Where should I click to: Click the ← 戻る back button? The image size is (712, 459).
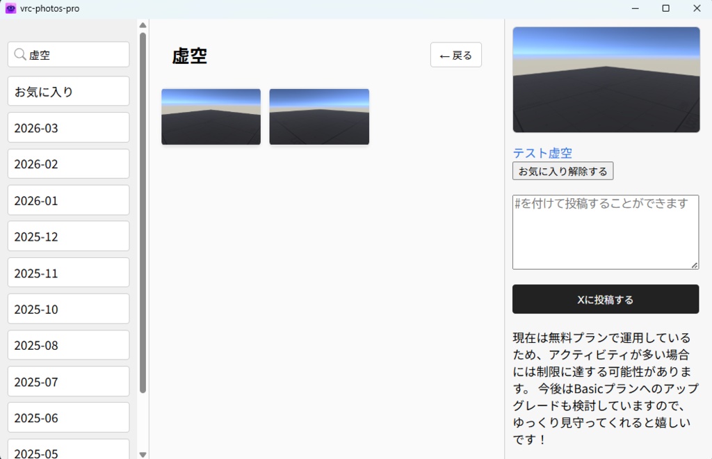pyautogui.click(x=455, y=54)
